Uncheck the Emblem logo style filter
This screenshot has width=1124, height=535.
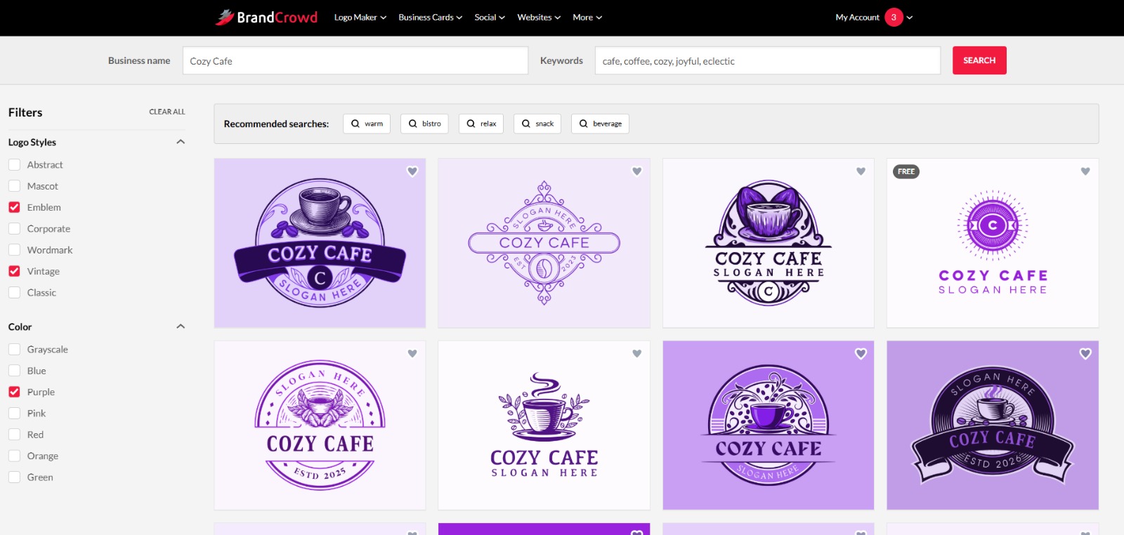(x=14, y=207)
